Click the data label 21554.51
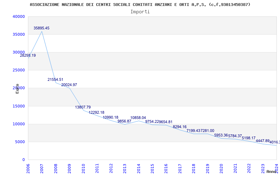This screenshot has width=280, height=175. pyautogui.click(x=55, y=79)
